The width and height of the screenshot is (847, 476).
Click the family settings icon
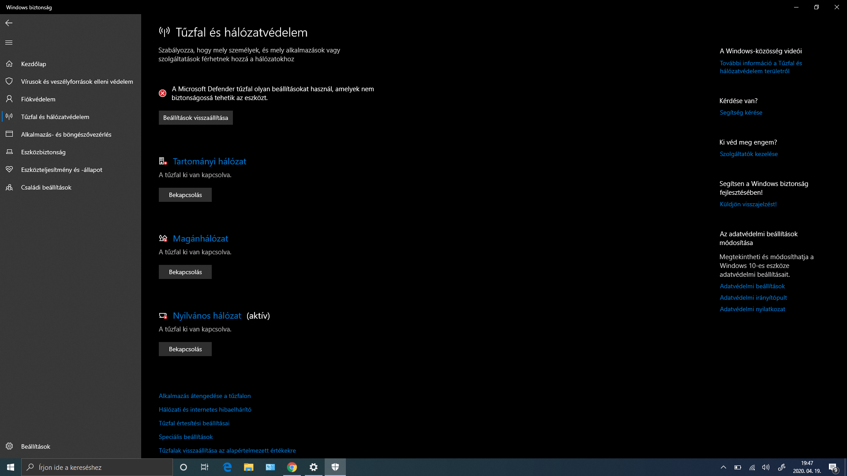tap(9, 187)
